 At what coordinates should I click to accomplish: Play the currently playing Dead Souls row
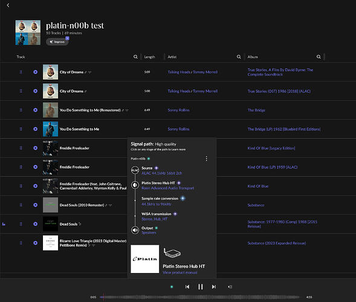coord(36,224)
